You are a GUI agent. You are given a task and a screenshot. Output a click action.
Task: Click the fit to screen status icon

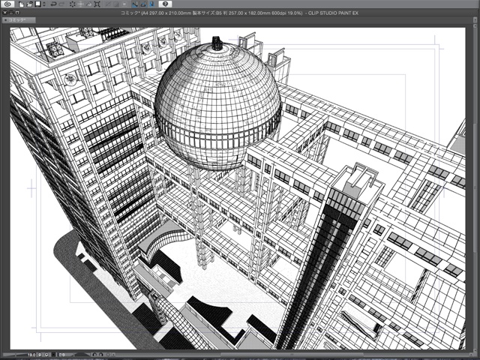(x=53, y=355)
